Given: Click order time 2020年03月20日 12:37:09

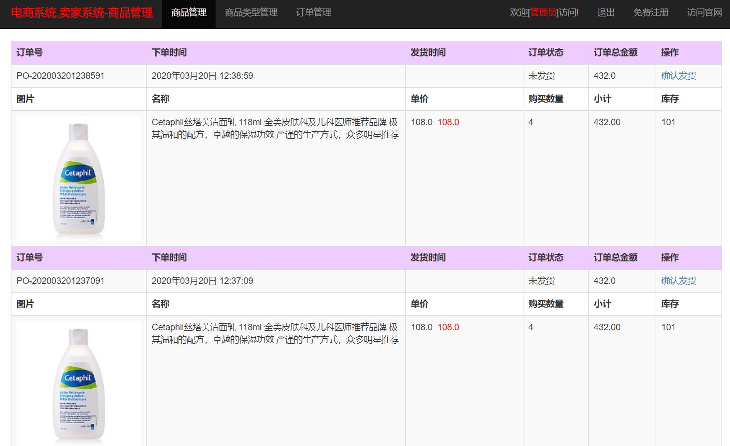Looking at the screenshot, I should pyautogui.click(x=202, y=281).
